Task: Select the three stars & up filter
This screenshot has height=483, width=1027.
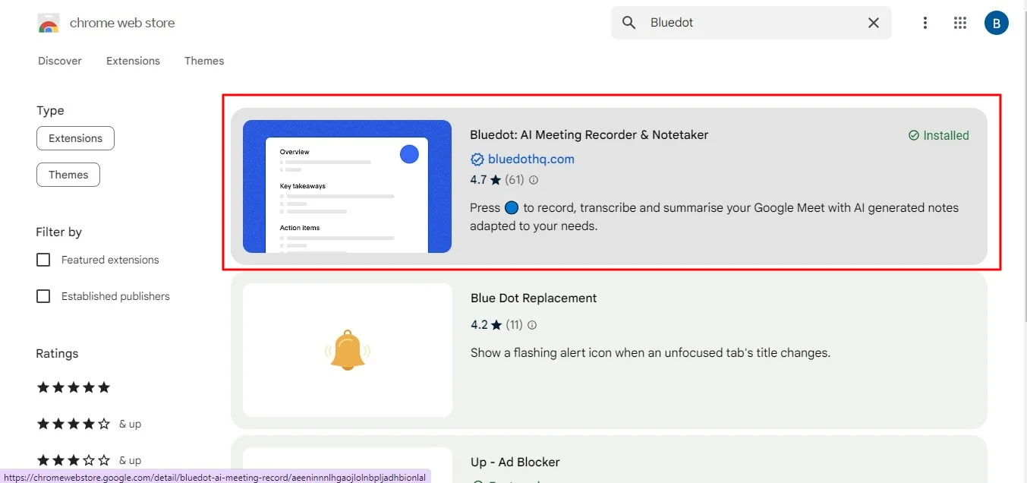Action: [x=89, y=460]
